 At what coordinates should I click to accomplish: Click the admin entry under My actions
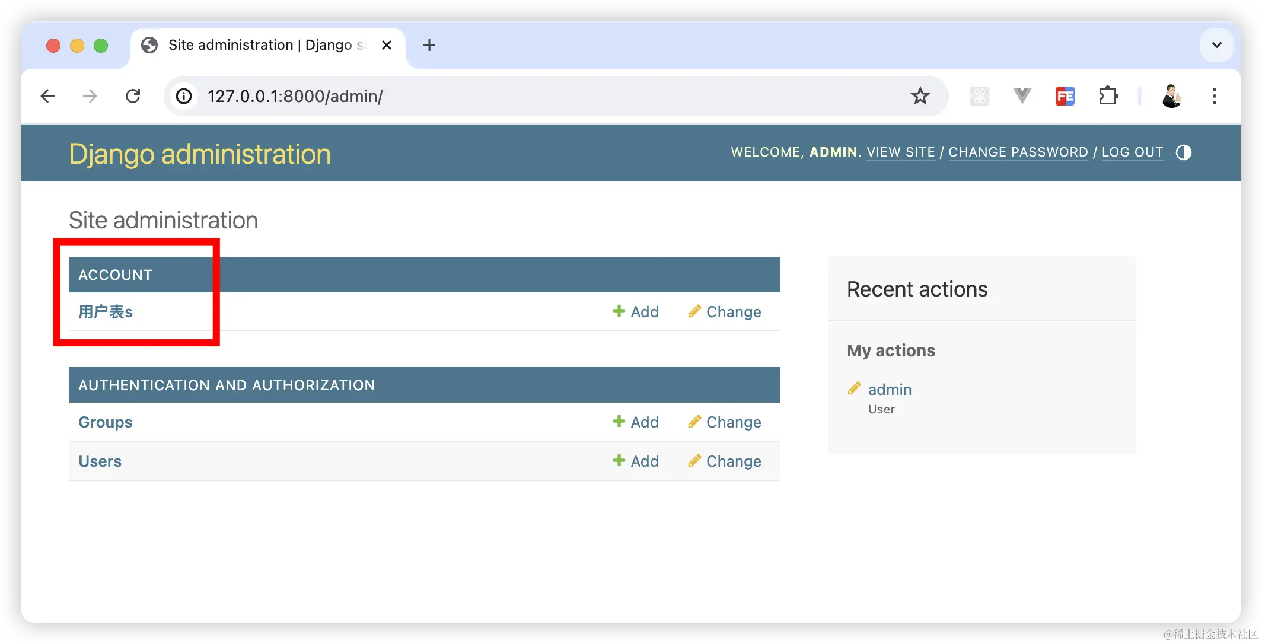coord(890,390)
